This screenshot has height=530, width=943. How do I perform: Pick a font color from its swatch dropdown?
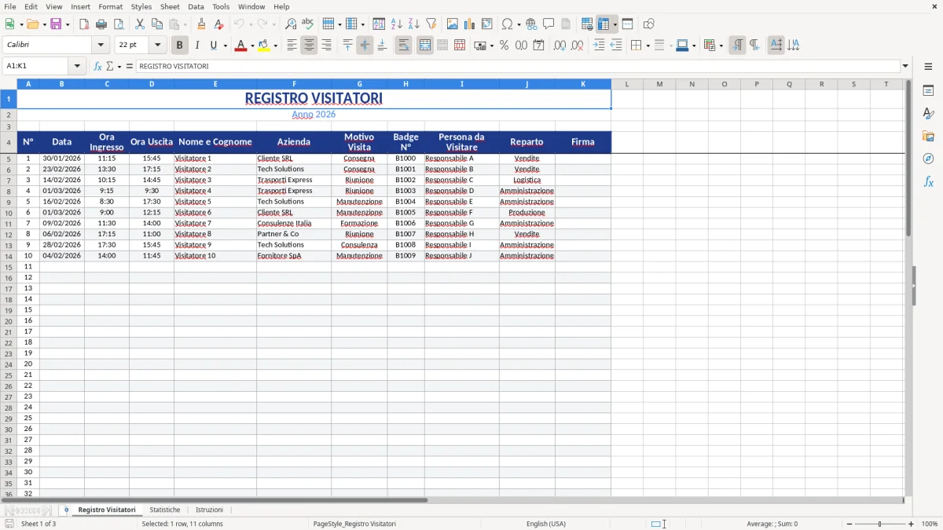pos(251,45)
